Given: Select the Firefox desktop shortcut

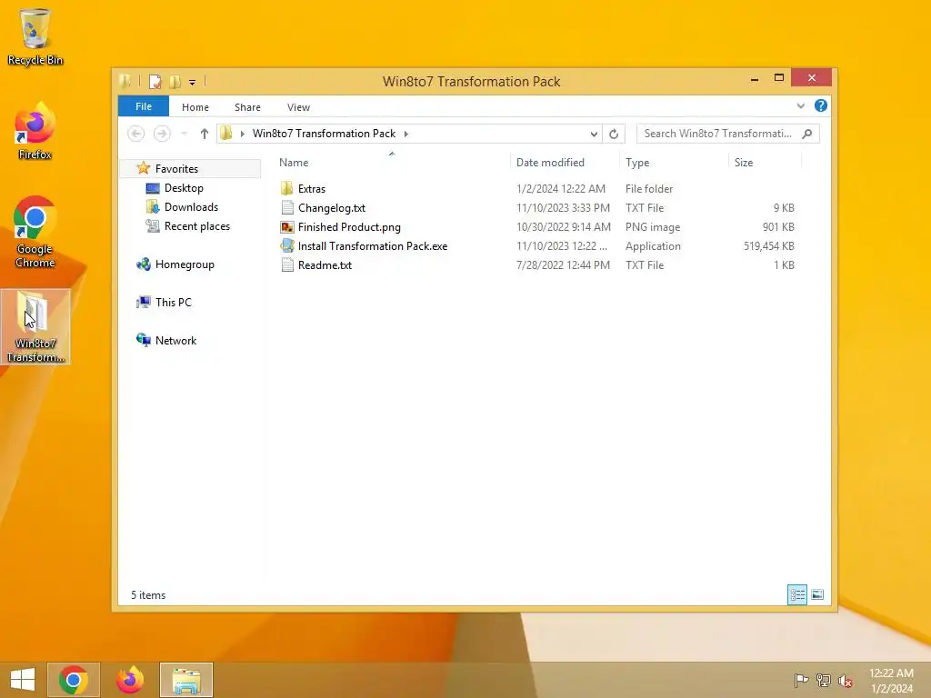Looking at the screenshot, I should click(35, 131).
